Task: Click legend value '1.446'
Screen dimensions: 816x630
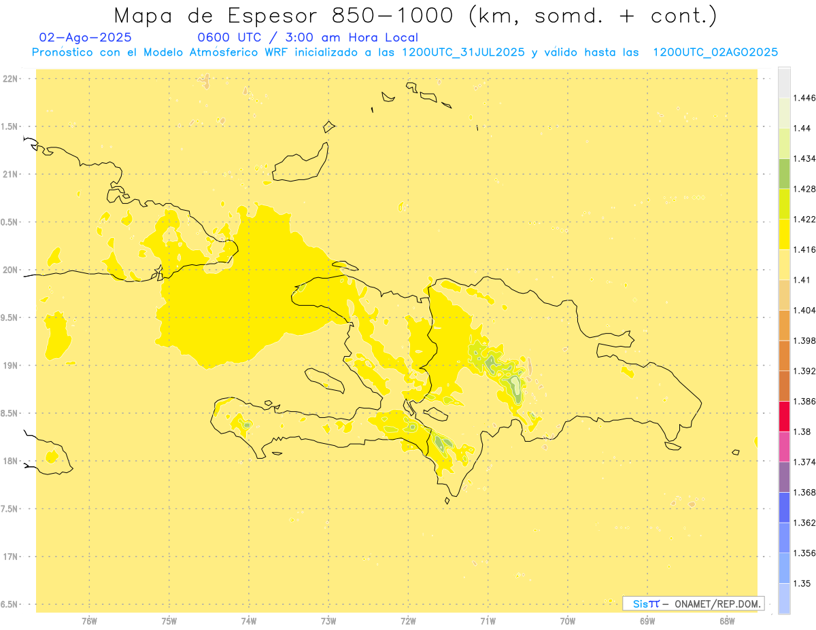Action: pyautogui.click(x=804, y=98)
